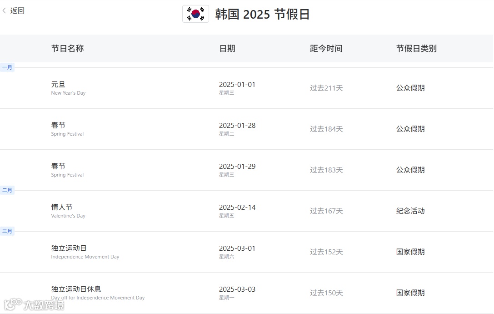Click the 节日名称 column header
This screenshot has height=314, width=494.
67,48
